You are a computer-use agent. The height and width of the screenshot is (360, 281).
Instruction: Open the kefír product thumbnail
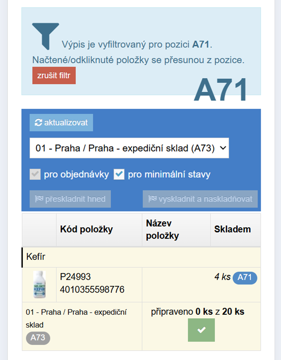click(x=39, y=284)
